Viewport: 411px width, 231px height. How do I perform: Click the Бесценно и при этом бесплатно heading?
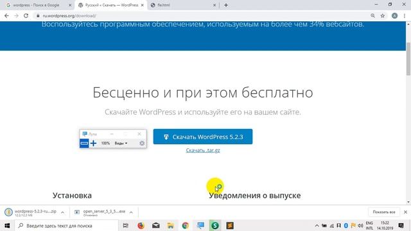[x=203, y=92]
